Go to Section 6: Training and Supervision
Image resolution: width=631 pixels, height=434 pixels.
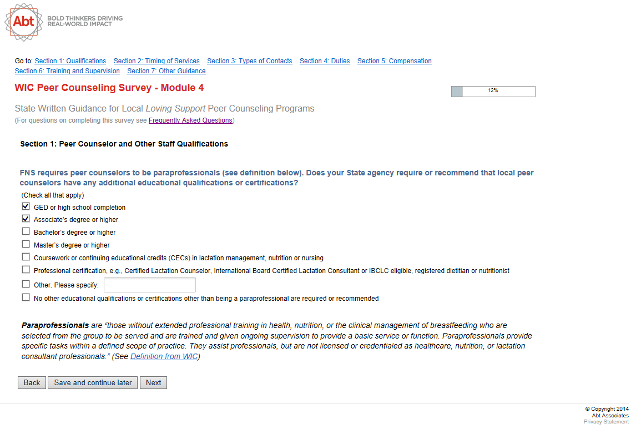tap(67, 71)
